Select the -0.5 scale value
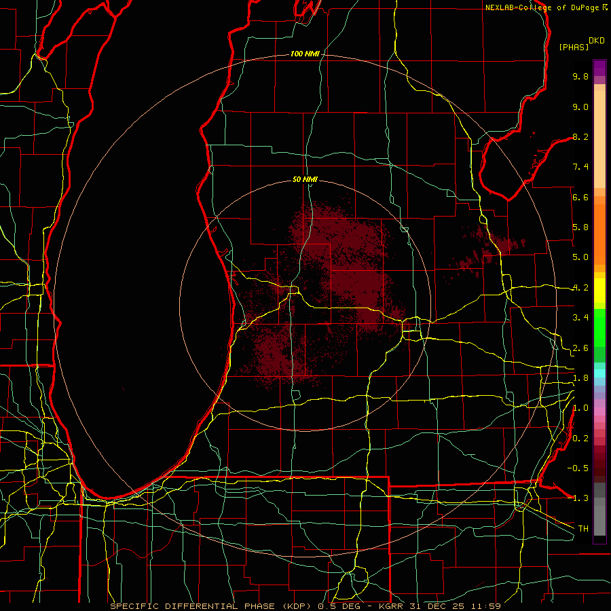Screen dimensions: 611x611 coord(578,468)
